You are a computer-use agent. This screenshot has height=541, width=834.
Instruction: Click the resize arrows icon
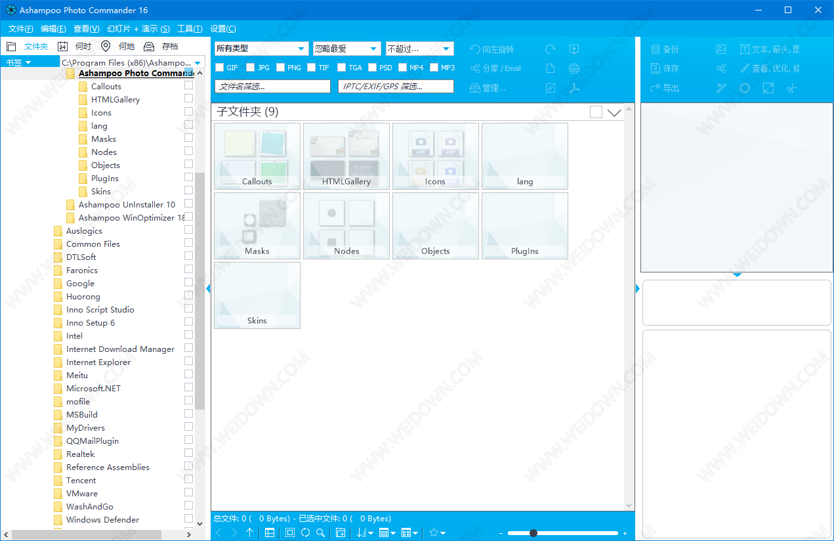coord(768,88)
